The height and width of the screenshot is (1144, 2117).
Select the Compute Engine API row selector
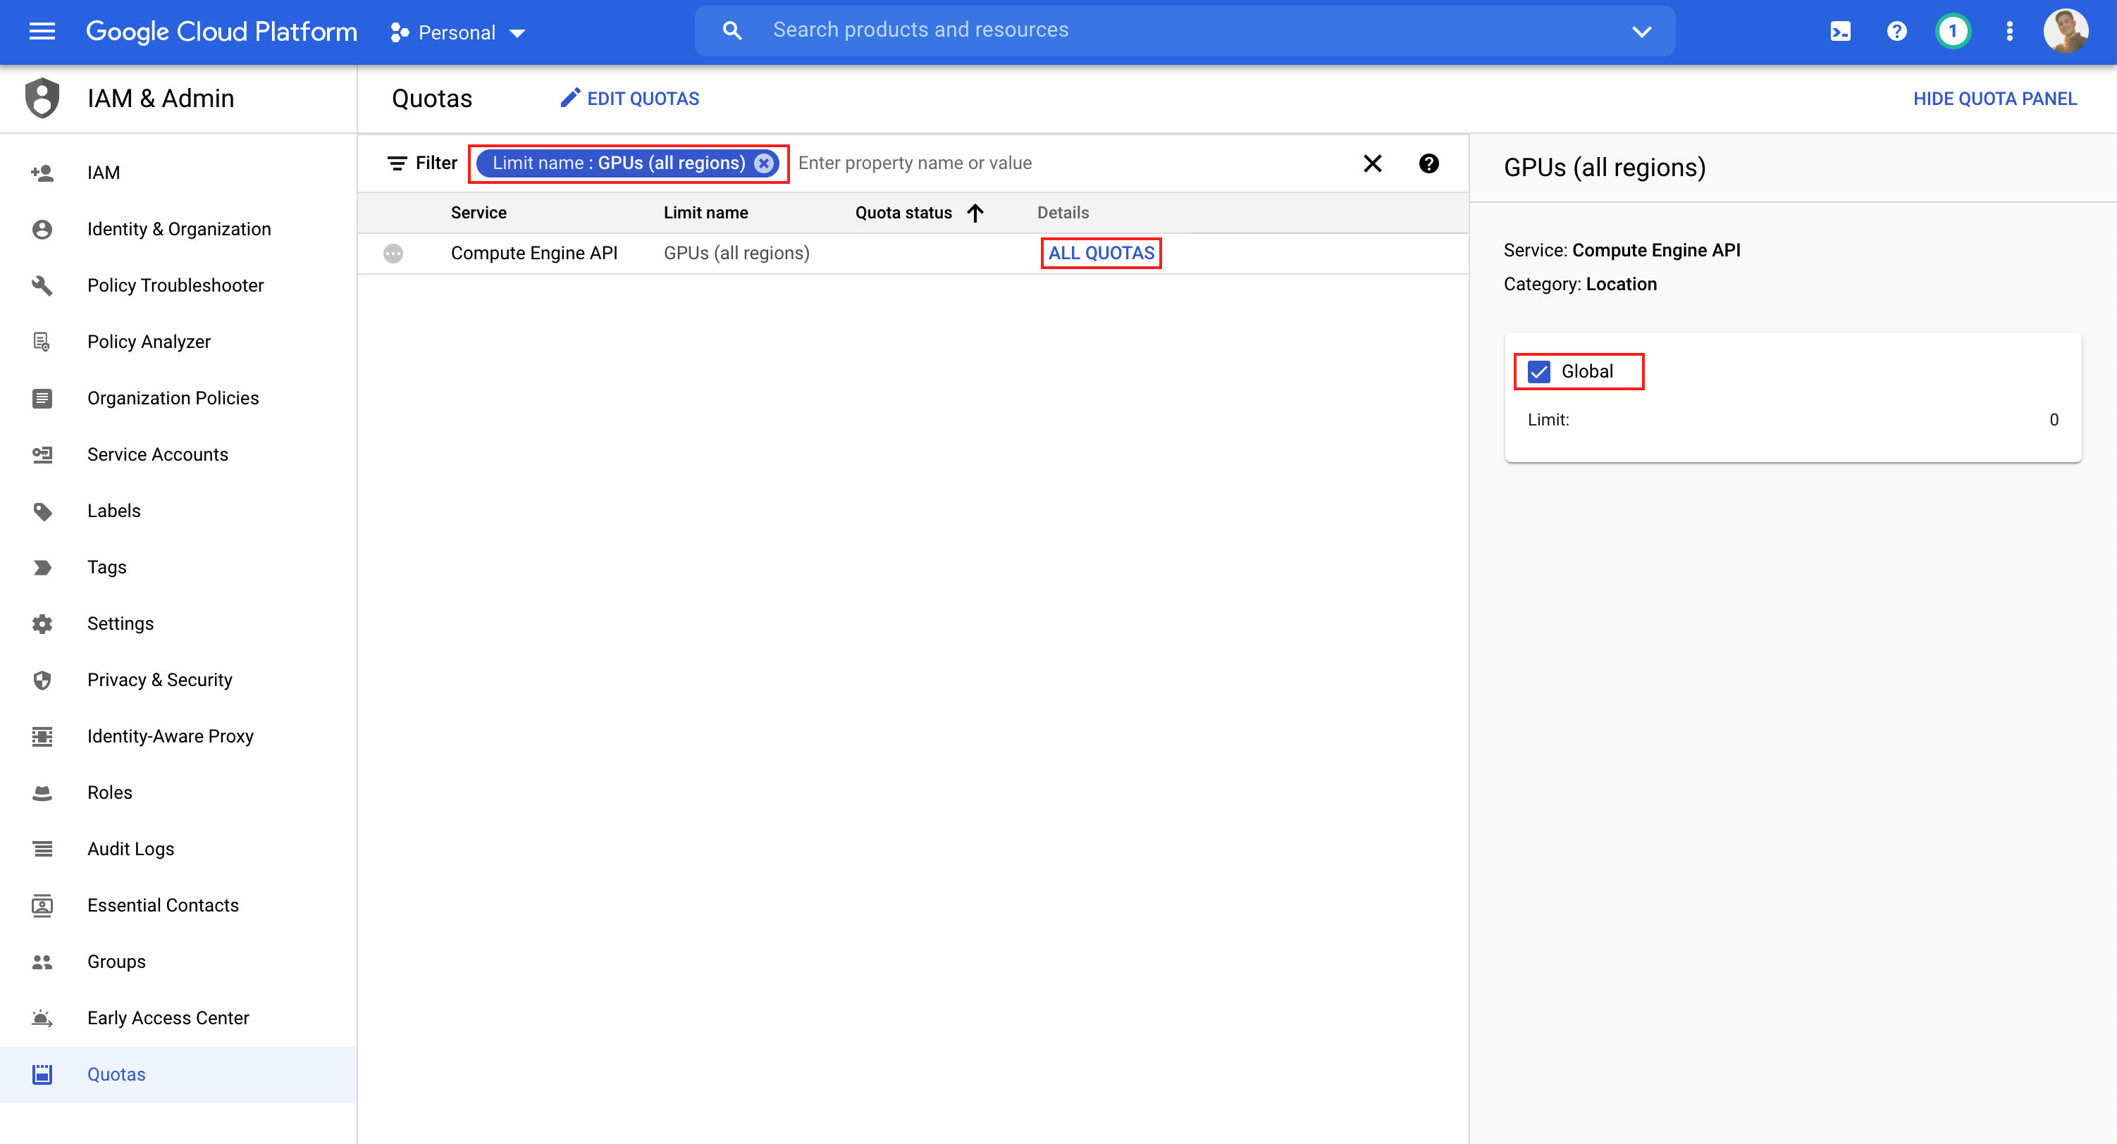(x=394, y=253)
